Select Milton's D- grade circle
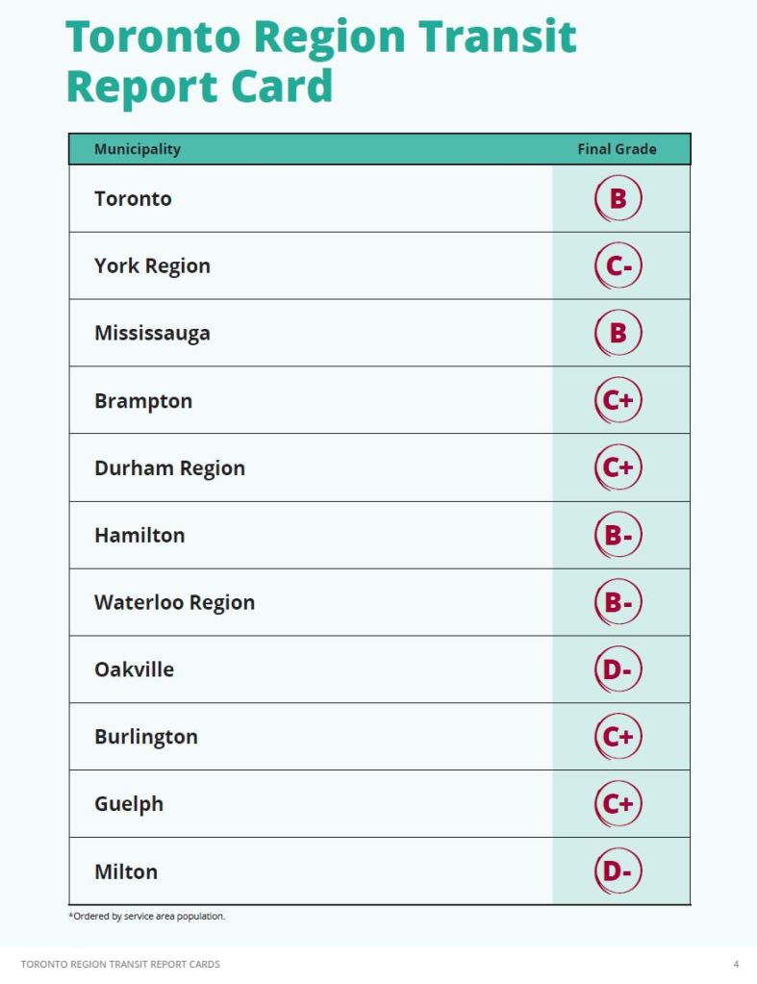Image resolution: width=757 pixels, height=984 pixels. (x=618, y=871)
